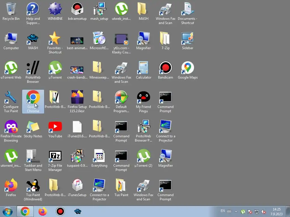The image size is (290, 217).
Task: Open Bandicam from the taskbar
Action: [60, 211]
